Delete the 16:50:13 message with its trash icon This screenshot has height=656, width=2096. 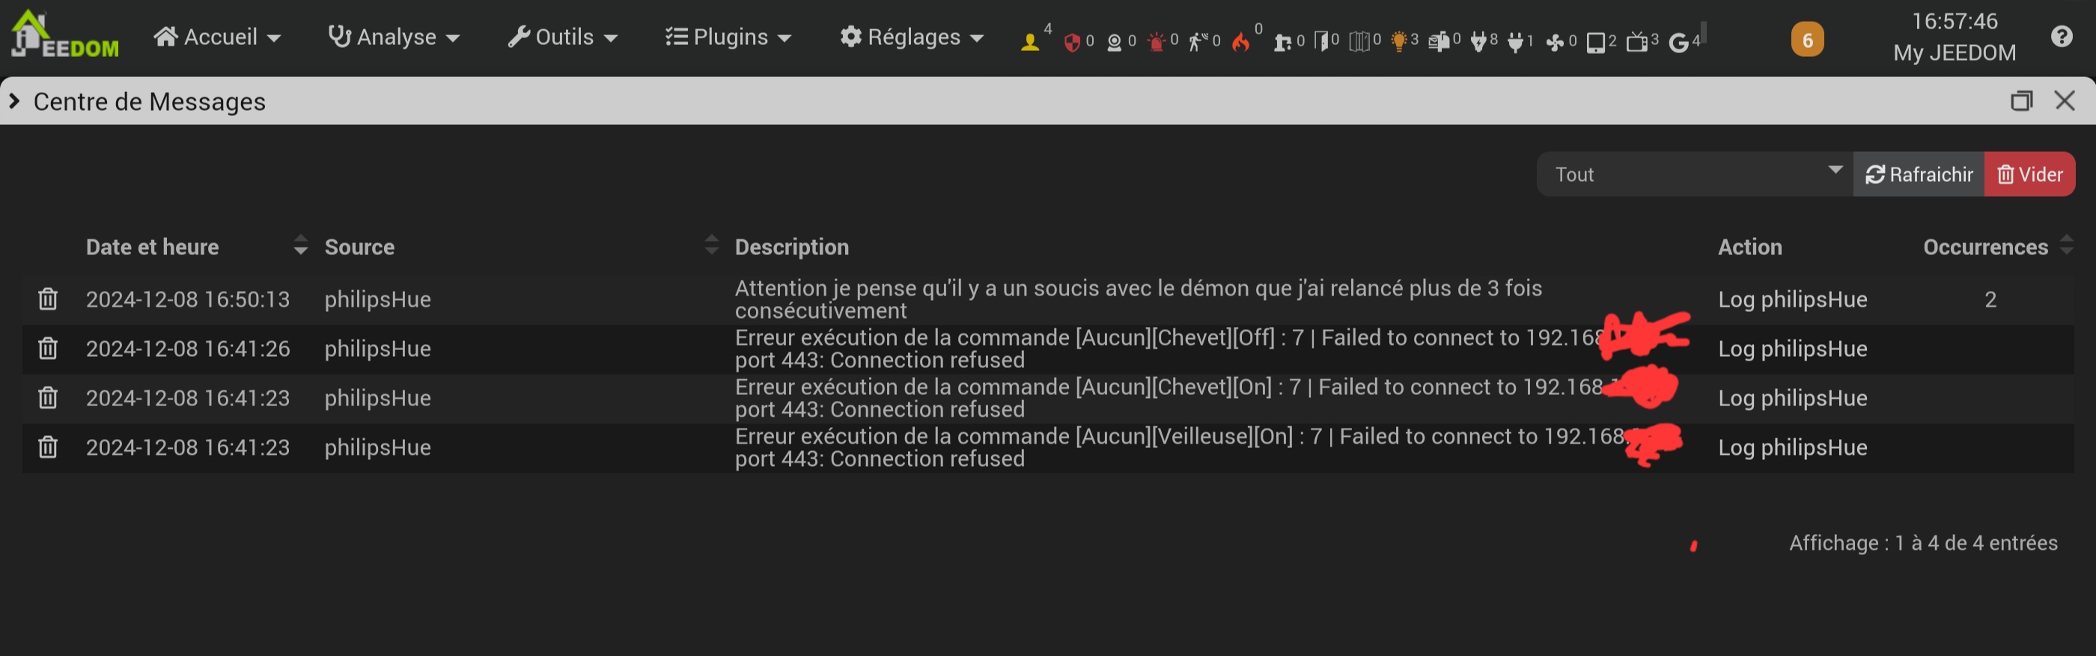pyautogui.click(x=48, y=299)
